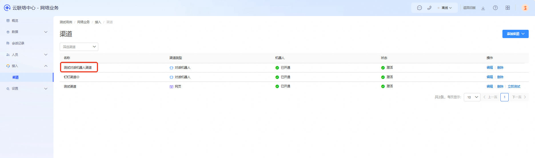Click 删除 for 钉钉渠道ID
This screenshot has width=535, height=158.
500,77
